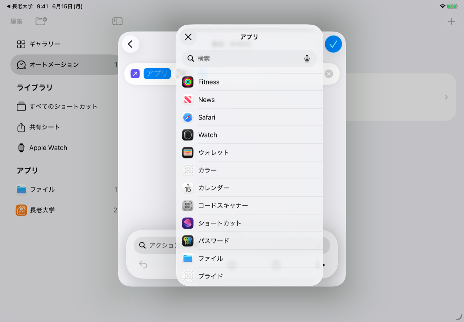The width and height of the screenshot is (464, 322).
Task: Click the 長老大学 orange app icon
Action: tap(21, 210)
